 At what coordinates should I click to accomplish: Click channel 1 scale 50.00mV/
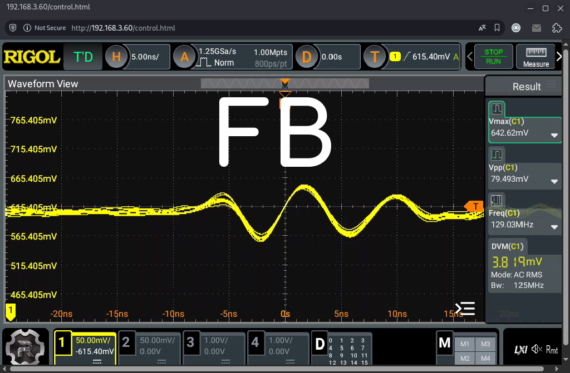coord(93,341)
